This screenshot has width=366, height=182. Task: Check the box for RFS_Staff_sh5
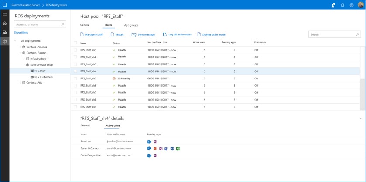[75, 78]
